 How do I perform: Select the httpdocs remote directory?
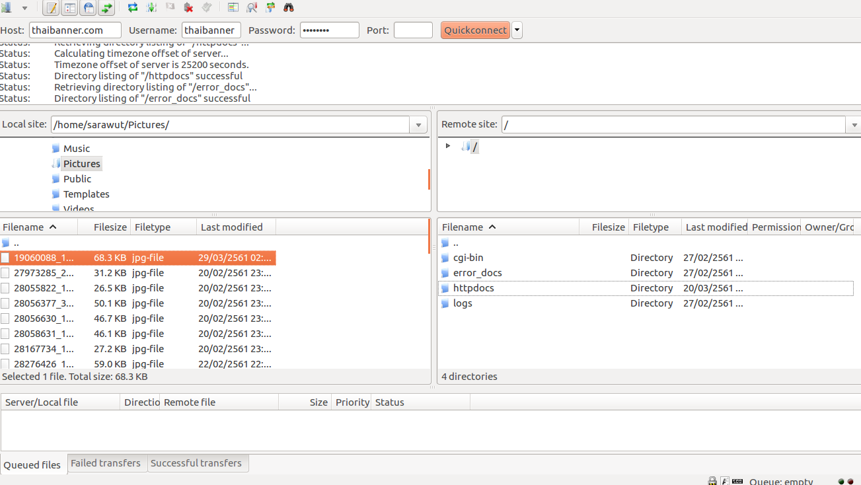pyautogui.click(x=473, y=288)
